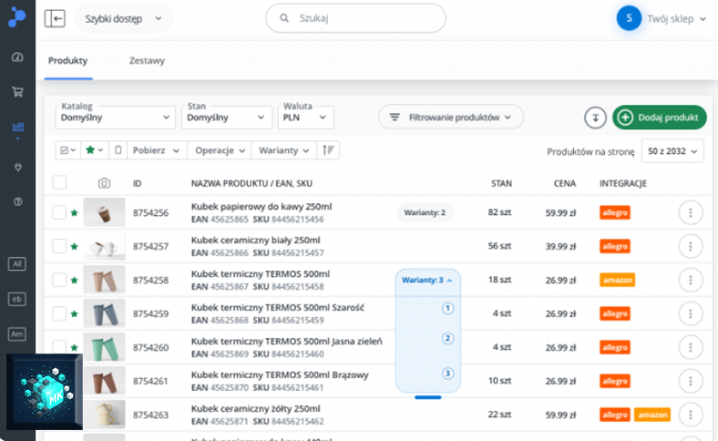Screen dimensions: 718x441
Task: Collapse the Warianty: 3 expander
Action: coord(427,281)
